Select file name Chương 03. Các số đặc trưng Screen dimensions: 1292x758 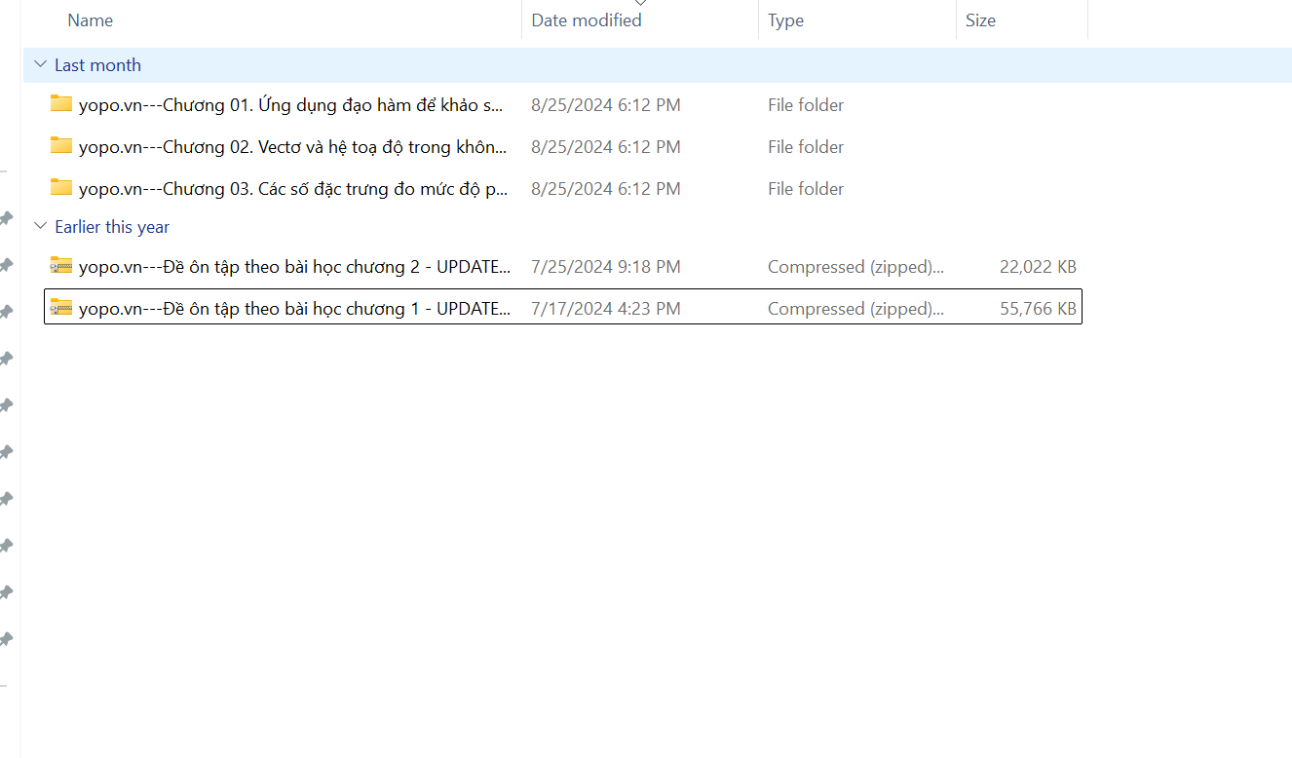293,189
